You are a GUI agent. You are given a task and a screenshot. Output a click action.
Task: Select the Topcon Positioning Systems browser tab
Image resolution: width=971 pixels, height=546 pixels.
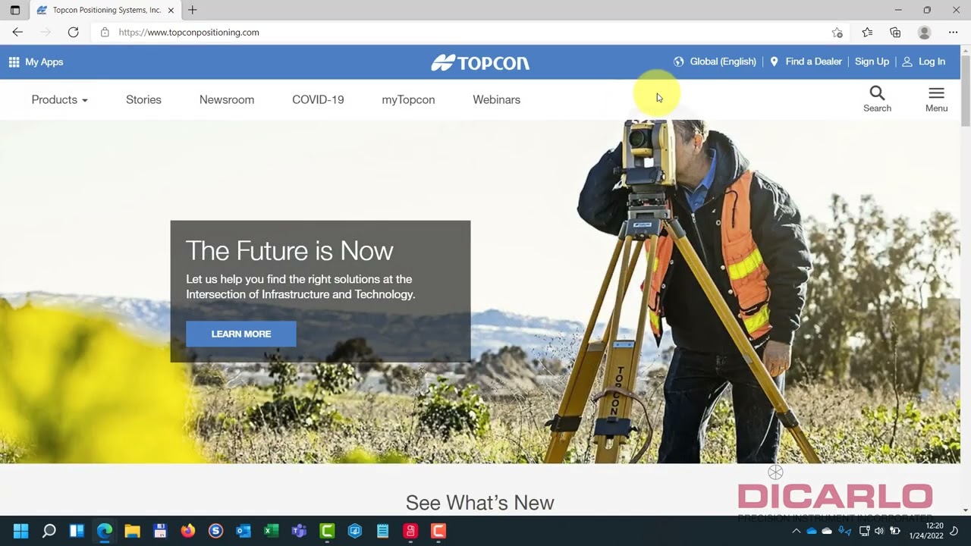coord(105,10)
